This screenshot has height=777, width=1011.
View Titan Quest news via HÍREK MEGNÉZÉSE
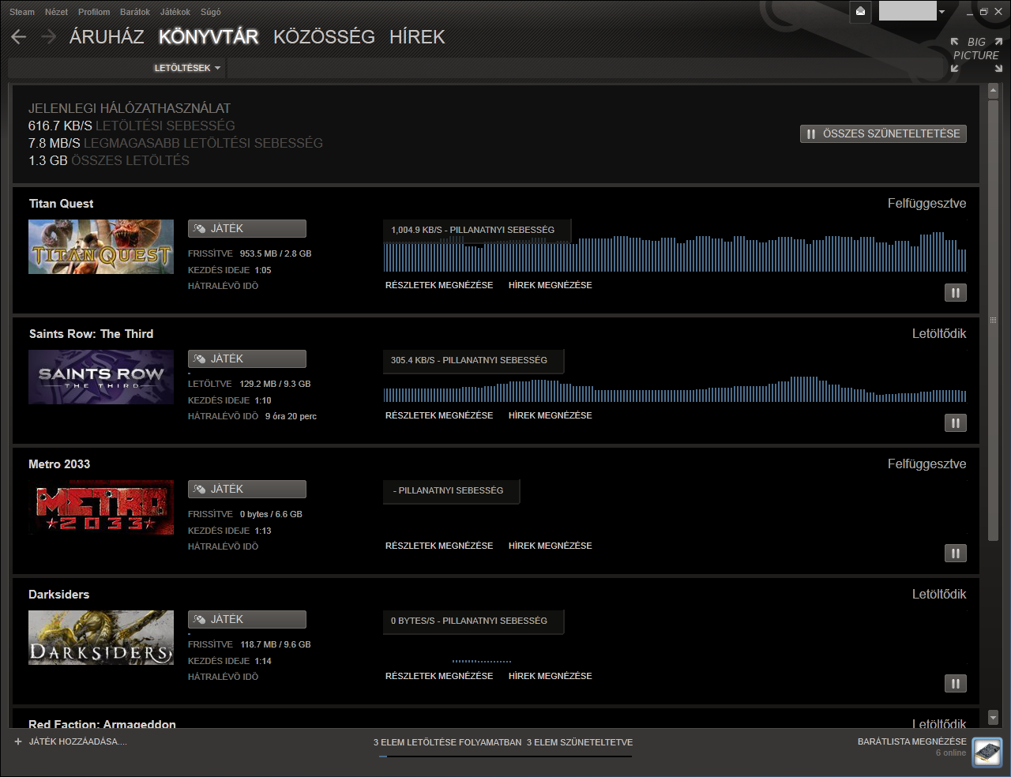(551, 285)
